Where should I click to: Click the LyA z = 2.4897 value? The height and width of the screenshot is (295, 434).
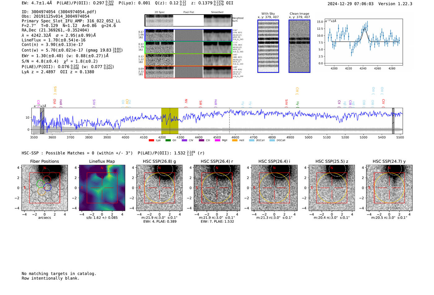coord(38,72)
